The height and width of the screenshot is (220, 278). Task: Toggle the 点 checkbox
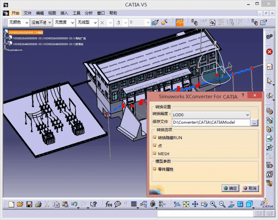(x=155, y=145)
